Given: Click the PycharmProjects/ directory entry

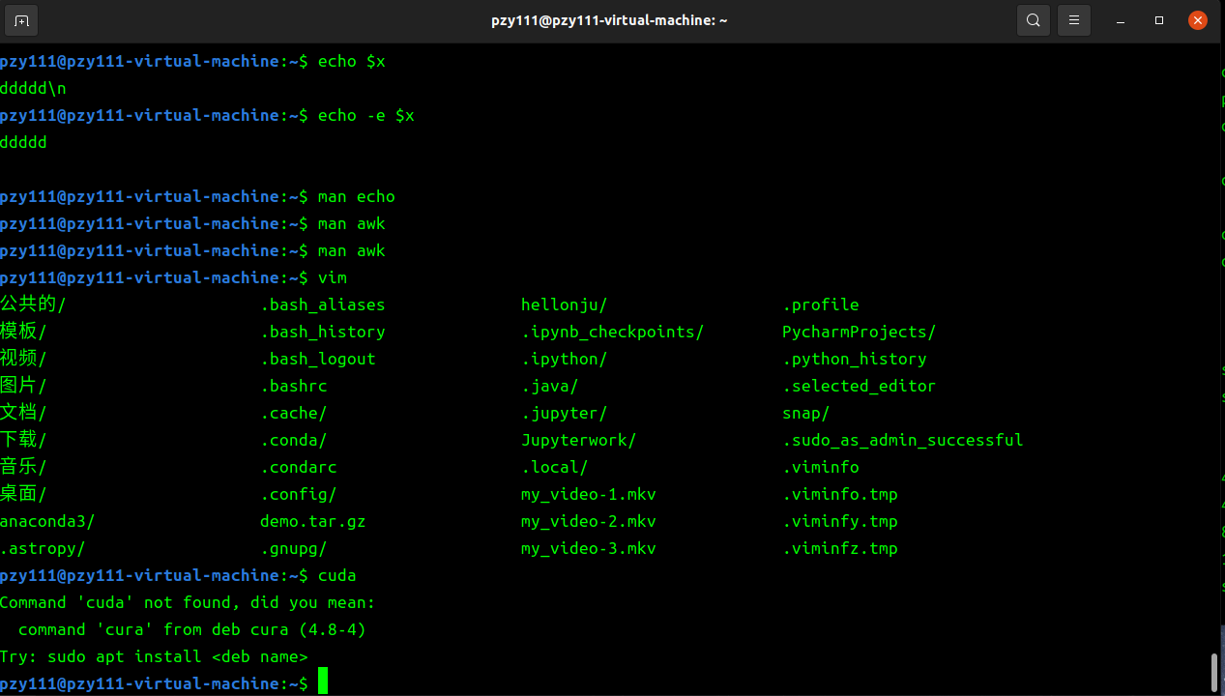Looking at the screenshot, I should tap(859, 332).
